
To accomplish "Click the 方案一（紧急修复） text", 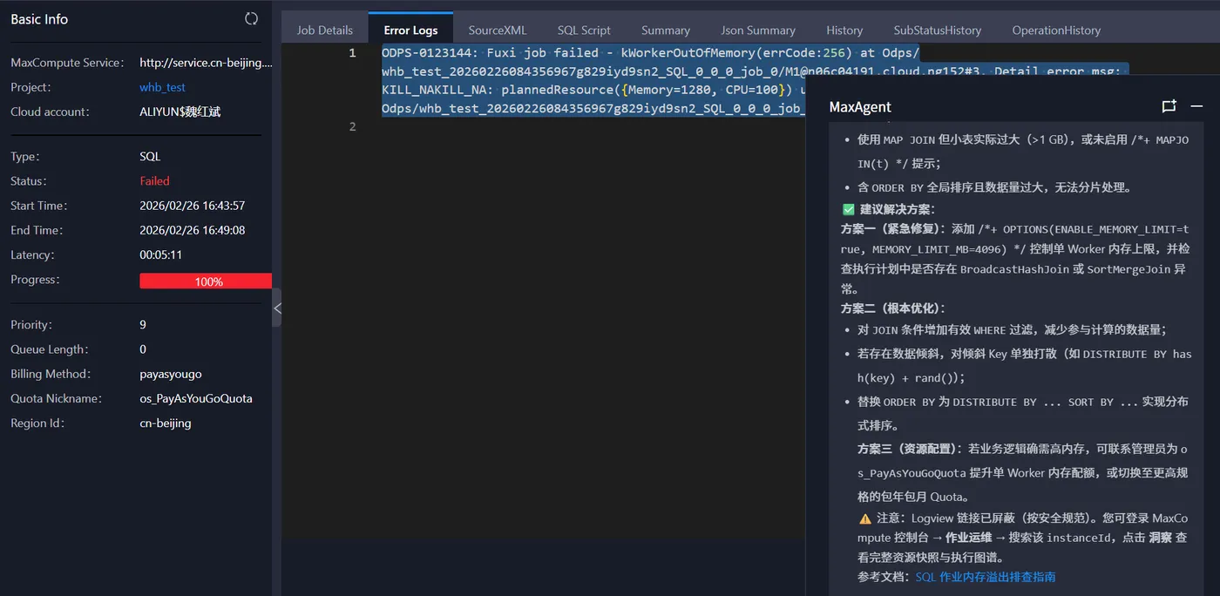I will click(x=893, y=229).
